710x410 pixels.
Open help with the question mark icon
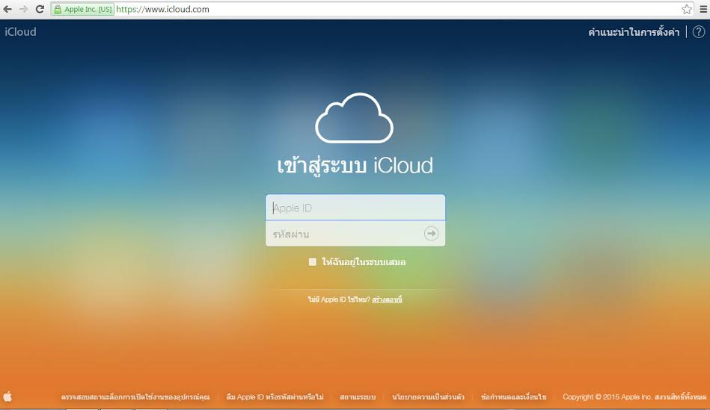(x=699, y=31)
